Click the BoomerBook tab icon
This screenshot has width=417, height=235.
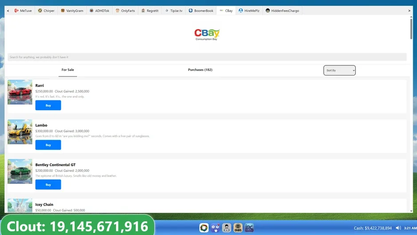pos(190,11)
